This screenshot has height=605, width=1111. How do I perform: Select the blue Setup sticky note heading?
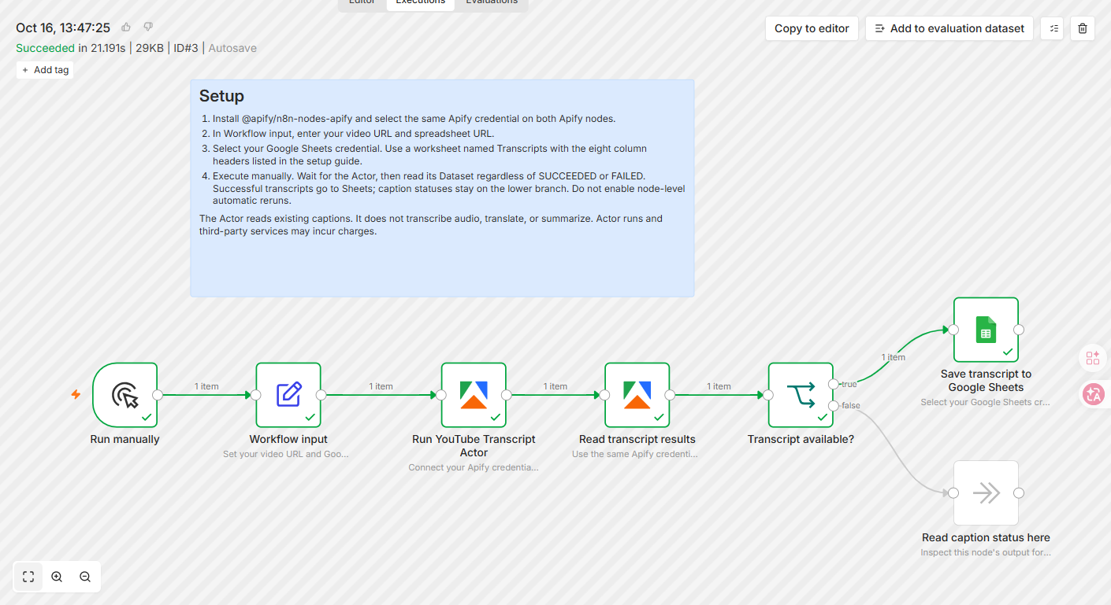221,96
